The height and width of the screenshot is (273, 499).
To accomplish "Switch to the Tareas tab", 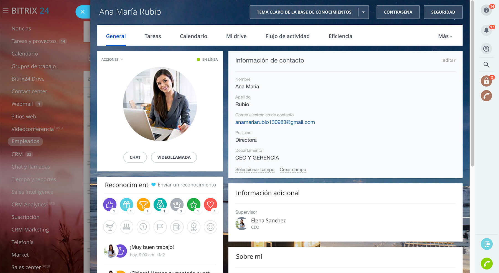I will coord(152,36).
